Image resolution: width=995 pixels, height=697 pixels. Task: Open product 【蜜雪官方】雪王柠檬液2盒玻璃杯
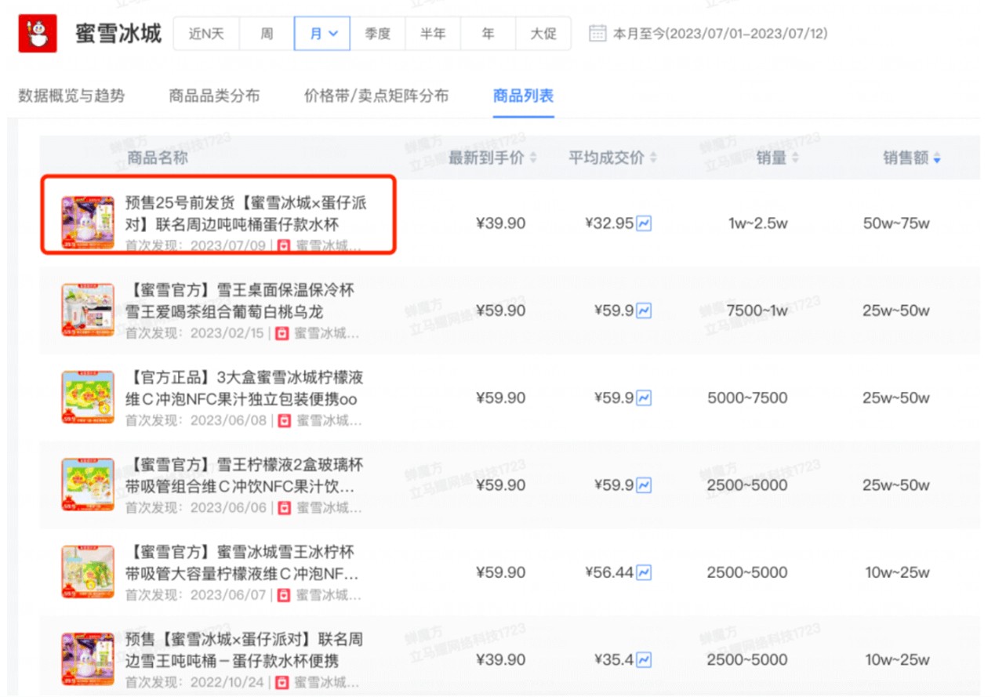tap(245, 475)
